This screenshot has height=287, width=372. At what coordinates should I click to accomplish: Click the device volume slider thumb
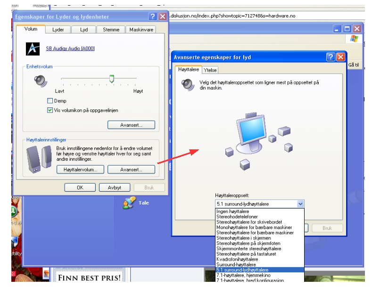pyautogui.click(x=111, y=79)
